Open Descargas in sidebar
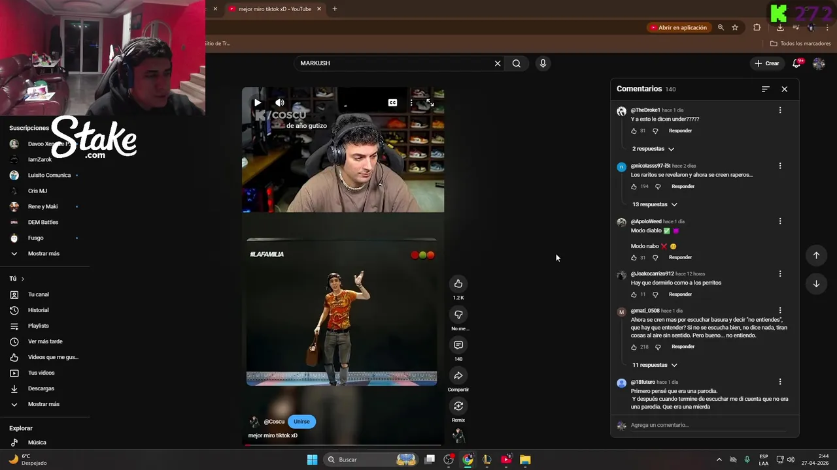 (x=43, y=388)
